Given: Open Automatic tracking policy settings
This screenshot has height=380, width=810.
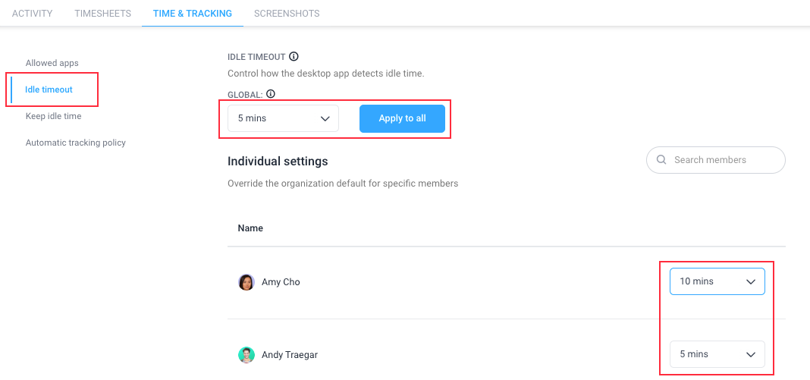Looking at the screenshot, I should (x=76, y=143).
